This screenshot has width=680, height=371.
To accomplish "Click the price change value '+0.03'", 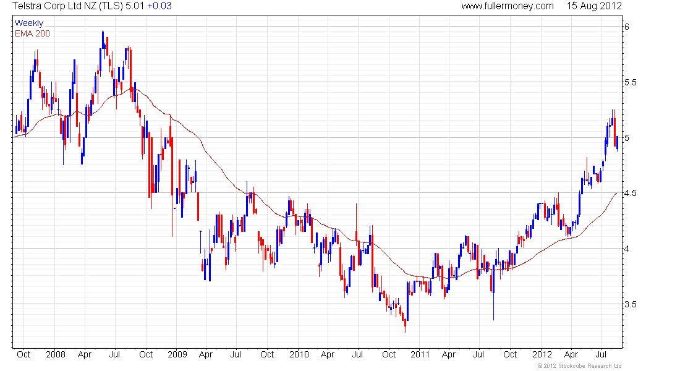I will point(159,6).
